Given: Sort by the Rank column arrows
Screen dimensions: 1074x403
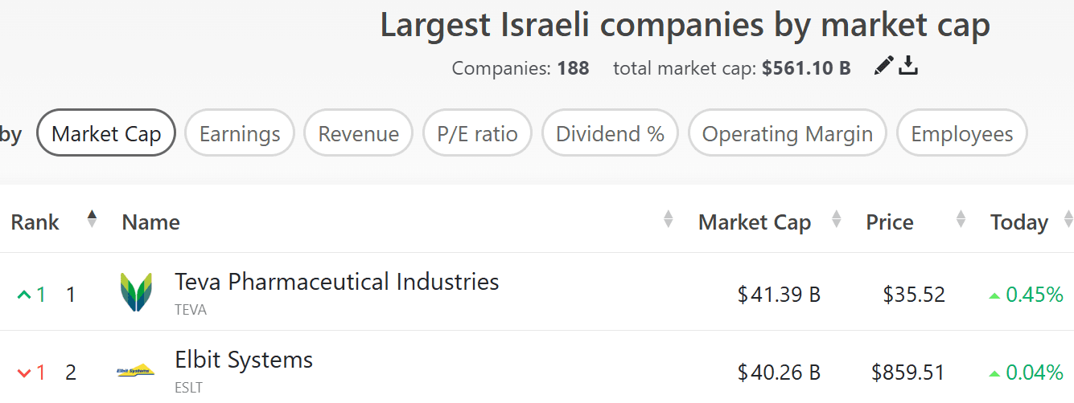Looking at the screenshot, I should 92,219.
